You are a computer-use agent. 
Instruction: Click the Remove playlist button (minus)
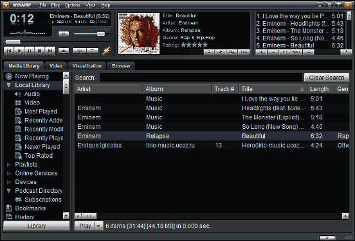(x=273, y=52)
